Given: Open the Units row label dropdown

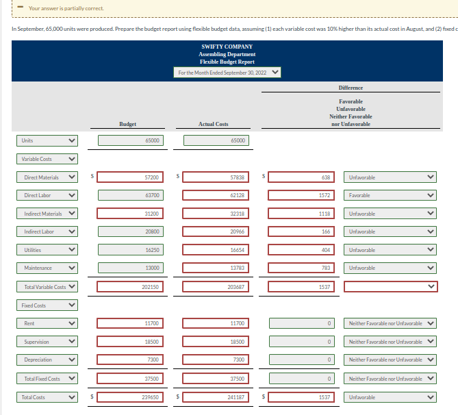Looking at the screenshot, I should [47, 140].
